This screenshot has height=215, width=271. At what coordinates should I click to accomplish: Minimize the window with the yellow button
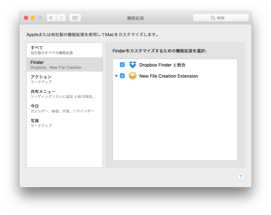pos(33,18)
